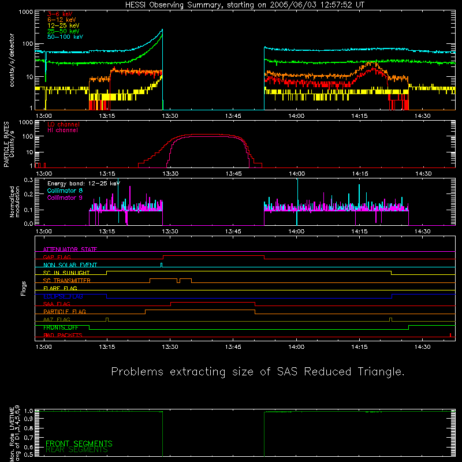This screenshot has width=462, height=462.
Task: Click the 14:30 time label under Flags panel
Action: click(423, 347)
